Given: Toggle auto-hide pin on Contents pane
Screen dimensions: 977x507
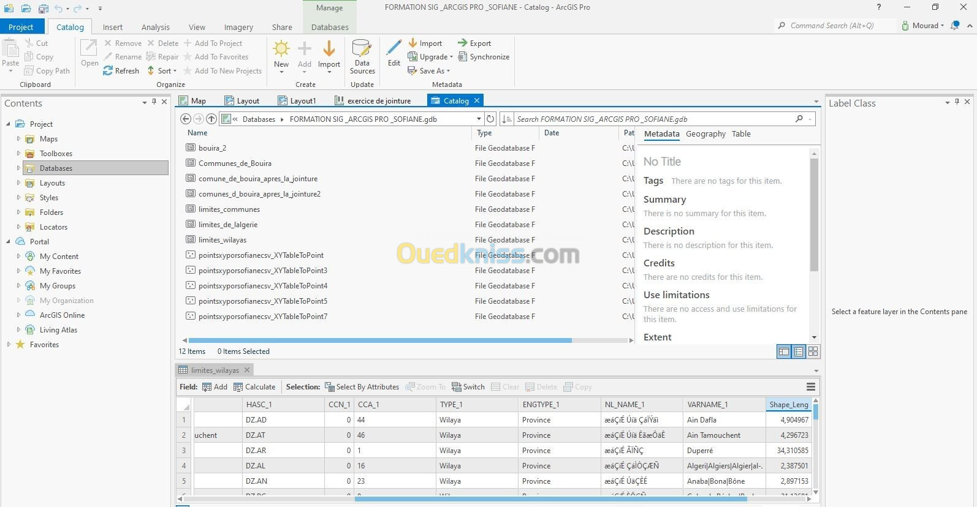Looking at the screenshot, I should [154, 102].
